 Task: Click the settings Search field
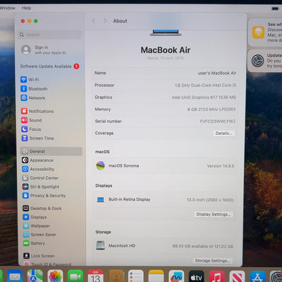49,35
